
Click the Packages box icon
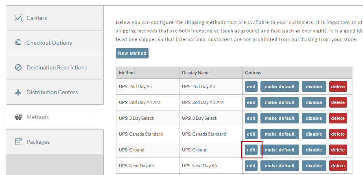pyautogui.click(x=18, y=142)
